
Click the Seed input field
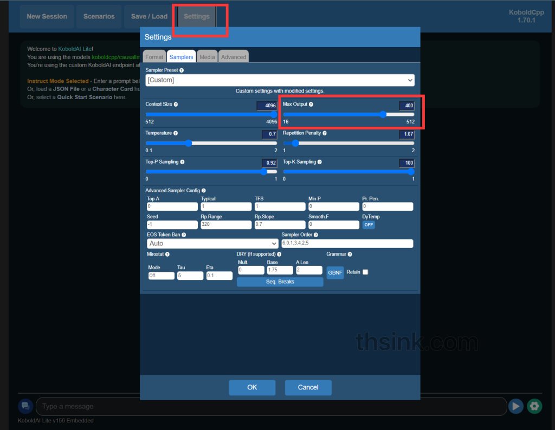click(171, 225)
